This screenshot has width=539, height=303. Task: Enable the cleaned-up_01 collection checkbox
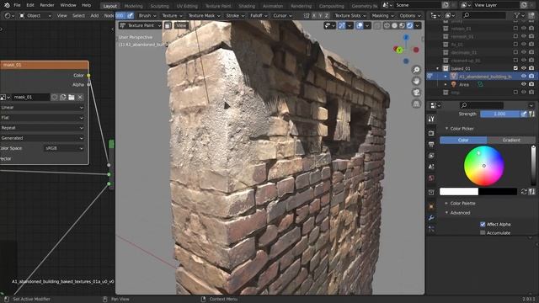(x=515, y=61)
